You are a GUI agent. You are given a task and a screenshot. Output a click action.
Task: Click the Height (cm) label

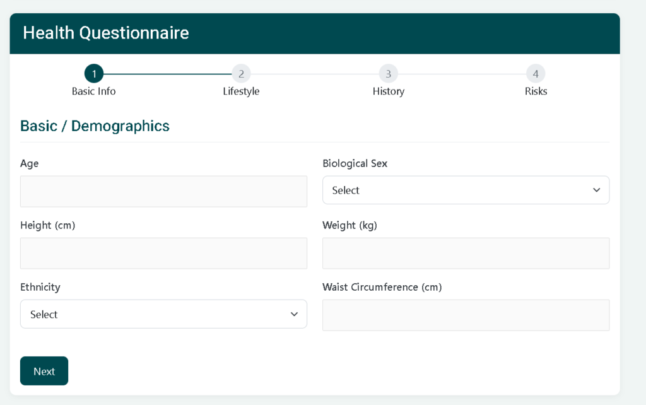click(48, 225)
